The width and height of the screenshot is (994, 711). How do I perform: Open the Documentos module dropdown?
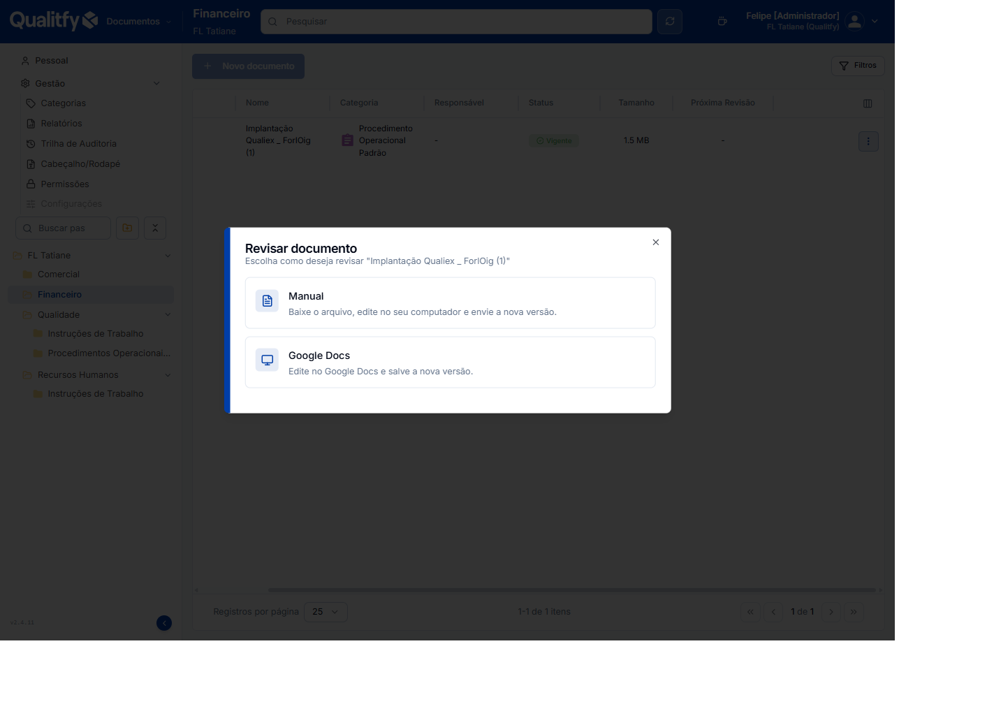(x=138, y=22)
